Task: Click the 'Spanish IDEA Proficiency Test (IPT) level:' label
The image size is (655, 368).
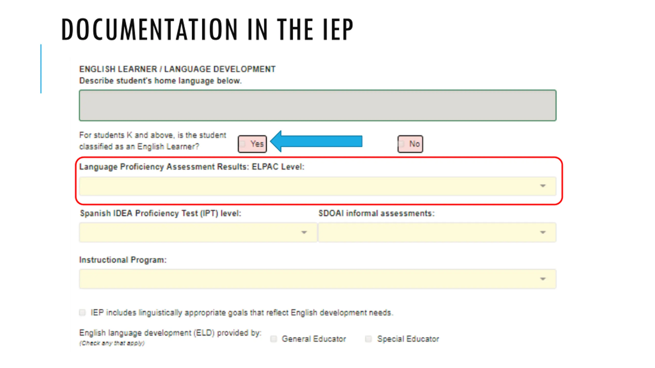Action: (x=160, y=213)
